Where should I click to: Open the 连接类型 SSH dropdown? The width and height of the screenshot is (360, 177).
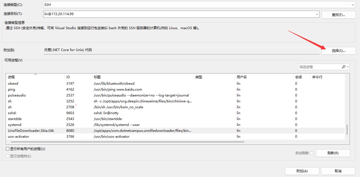point(353,4)
